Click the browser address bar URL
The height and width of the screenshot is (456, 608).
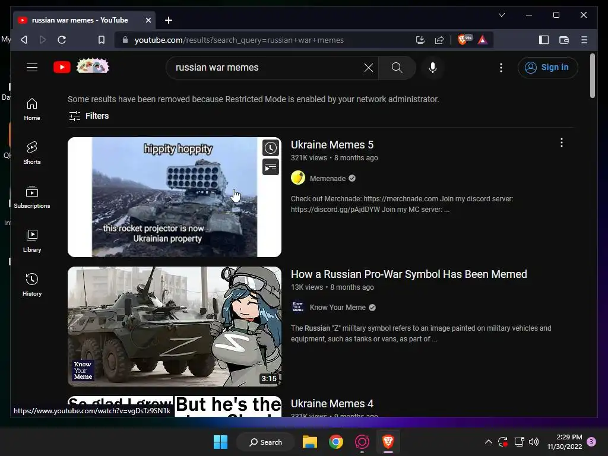coord(239,40)
